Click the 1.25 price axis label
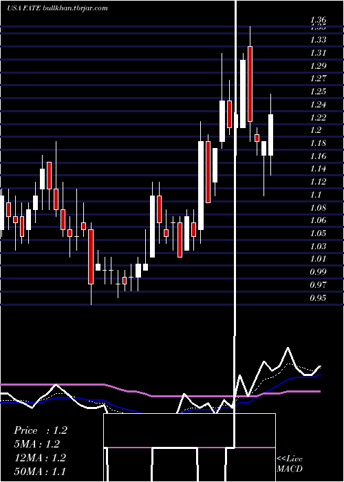This screenshot has height=482, width=344. coord(318,92)
